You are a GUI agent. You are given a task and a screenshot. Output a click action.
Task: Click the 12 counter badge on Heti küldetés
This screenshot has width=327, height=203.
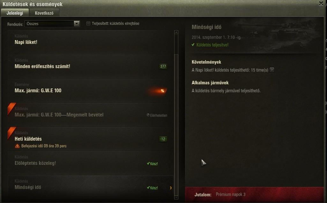pos(163,139)
